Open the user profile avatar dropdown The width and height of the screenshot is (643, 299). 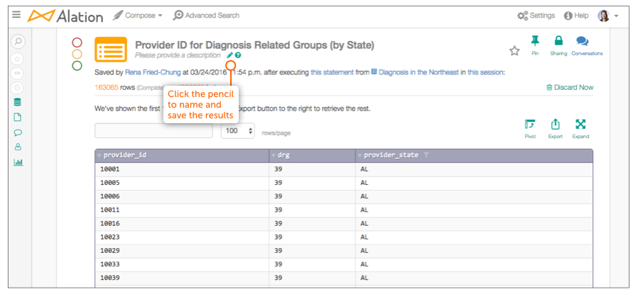pyautogui.click(x=607, y=16)
